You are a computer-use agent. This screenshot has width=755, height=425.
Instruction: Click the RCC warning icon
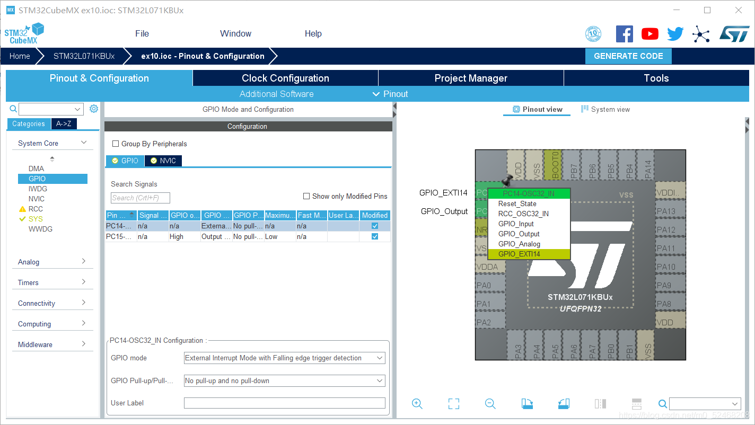pos(22,209)
